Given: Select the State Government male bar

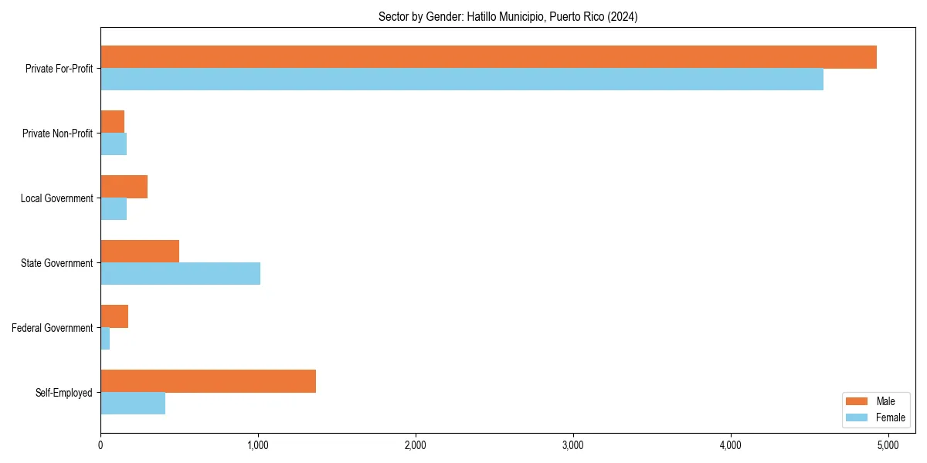Looking at the screenshot, I should click(x=139, y=250).
